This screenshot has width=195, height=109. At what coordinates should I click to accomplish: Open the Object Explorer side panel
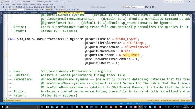click(2, 17)
